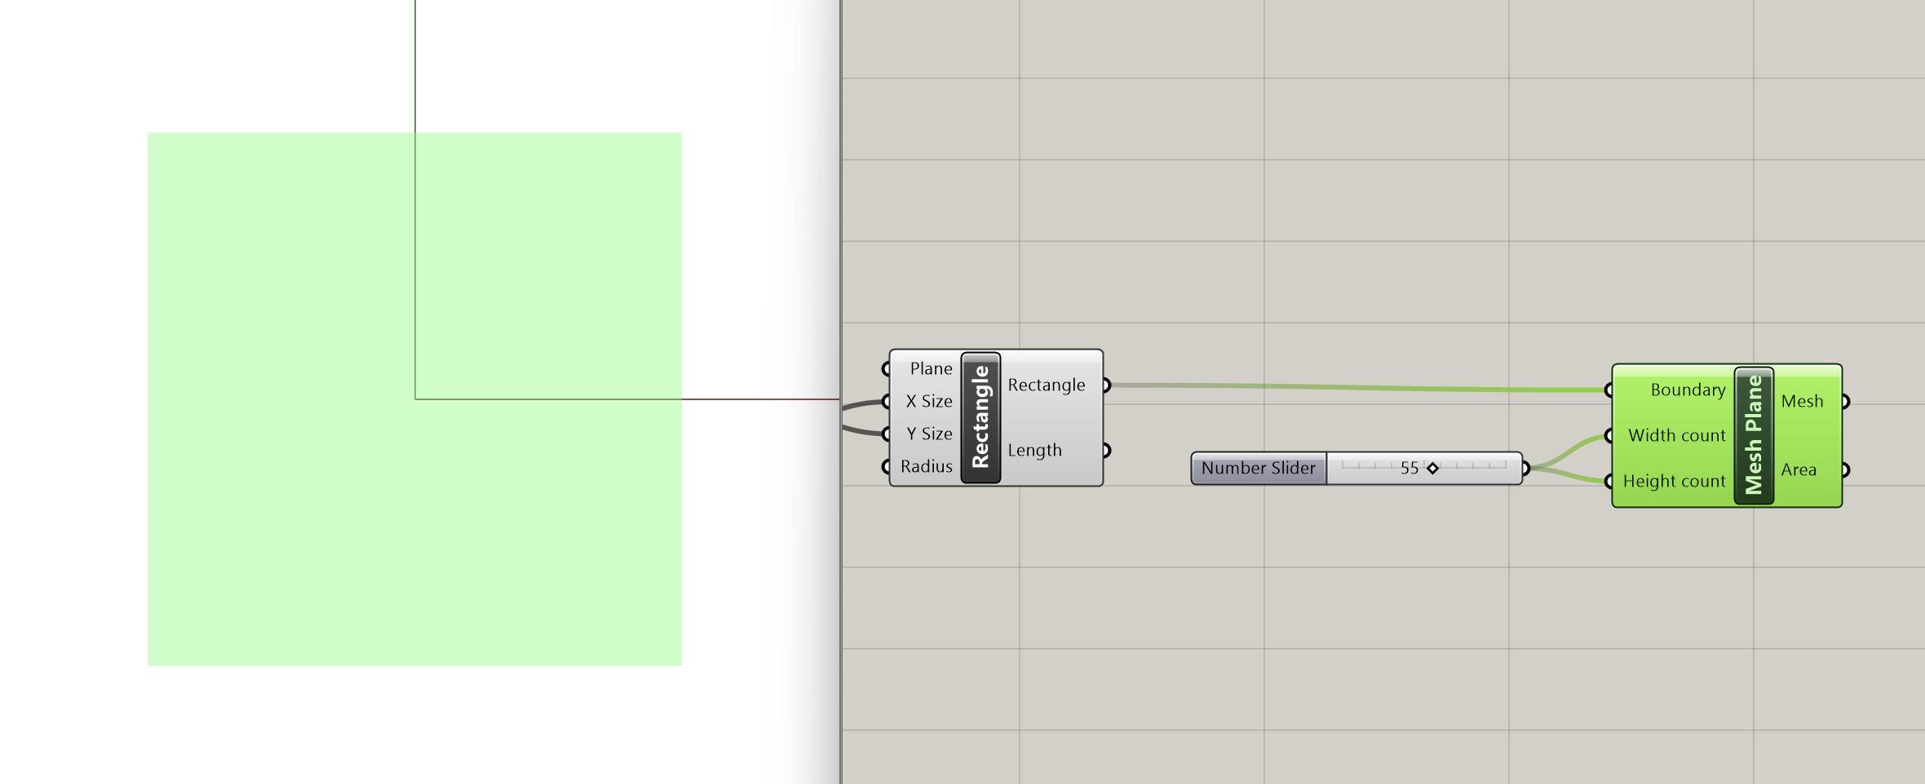Click the Width count input
This screenshot has height=784, width=1925.
[x=1676, y=435]
